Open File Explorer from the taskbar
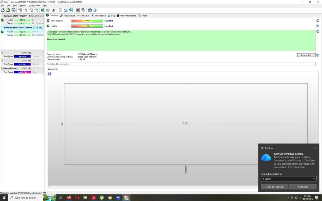The height and width of the screenshot is (201, 322). pyautogui.click(x=85, y=198)
